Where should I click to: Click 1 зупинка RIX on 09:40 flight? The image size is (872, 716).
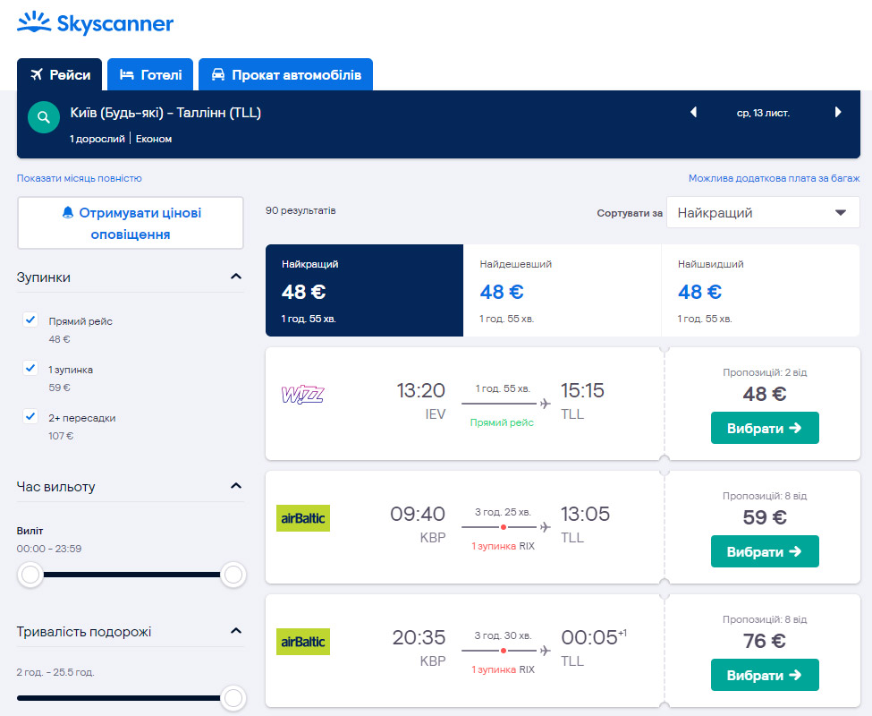pos(503,546)
